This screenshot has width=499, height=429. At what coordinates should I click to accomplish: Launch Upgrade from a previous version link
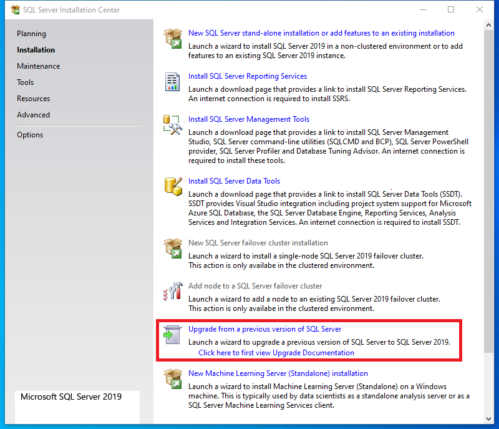tap(264, 328)
